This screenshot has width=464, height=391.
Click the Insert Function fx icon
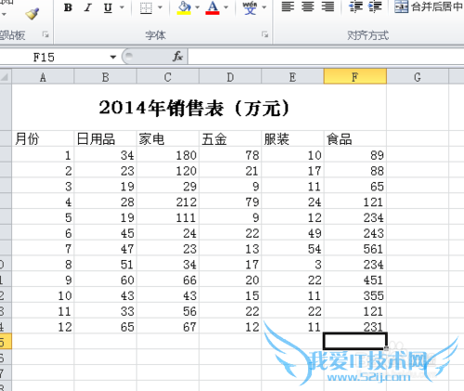point(178,57)
